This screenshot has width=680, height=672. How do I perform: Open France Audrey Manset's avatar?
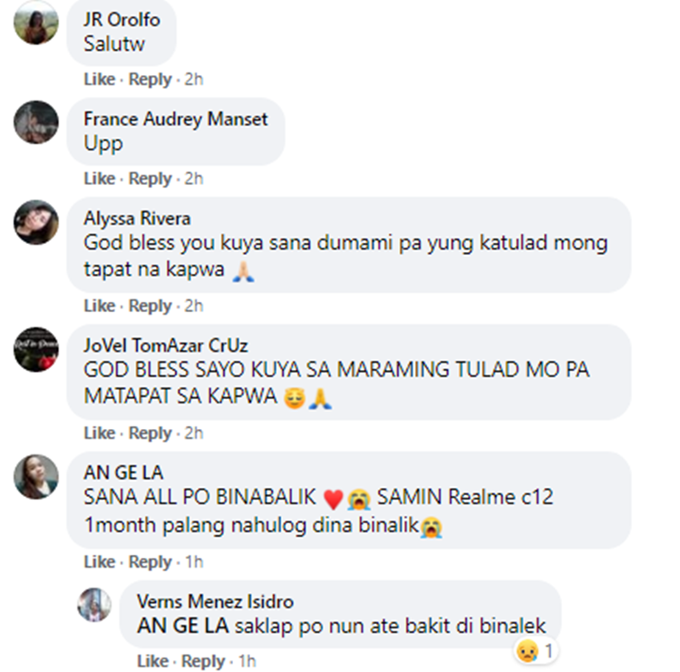click(36, 122)
